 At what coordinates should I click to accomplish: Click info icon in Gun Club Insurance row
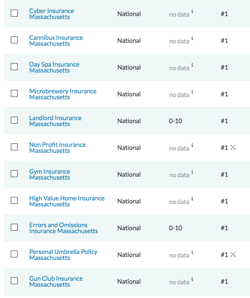[x=192, y=279]
